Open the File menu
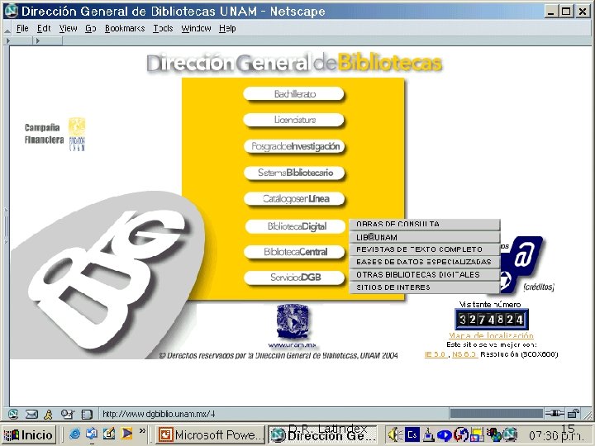Screen dimensions: 595x446 pyautogui.click(x=22, y=28)
